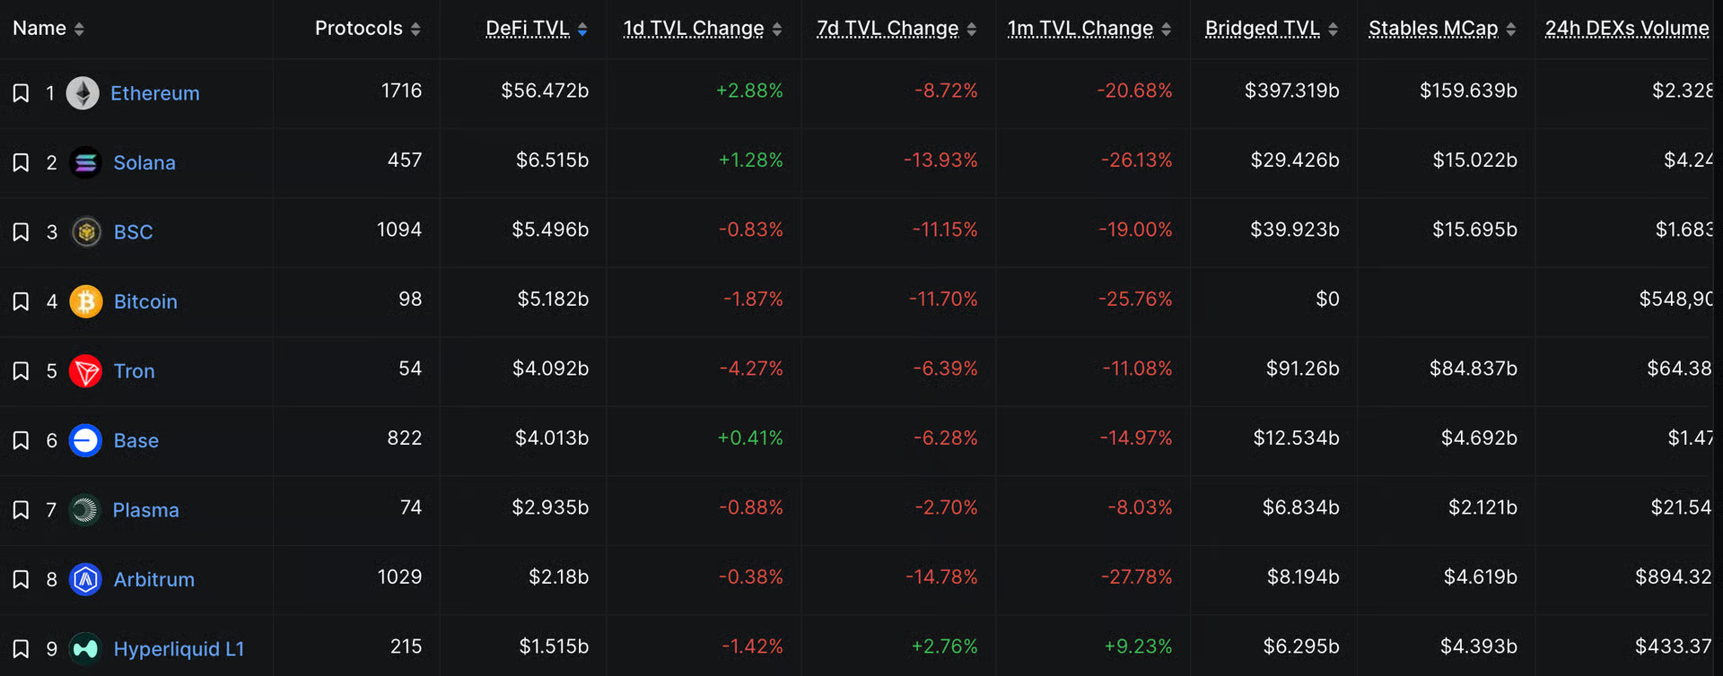1723x676 pixels.
Task: Click the Stables MCap column header
Action: coord(1432,29)
